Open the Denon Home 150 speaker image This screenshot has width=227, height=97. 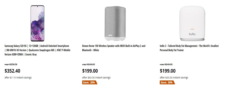pyautogui.click(x=115, y=23)
